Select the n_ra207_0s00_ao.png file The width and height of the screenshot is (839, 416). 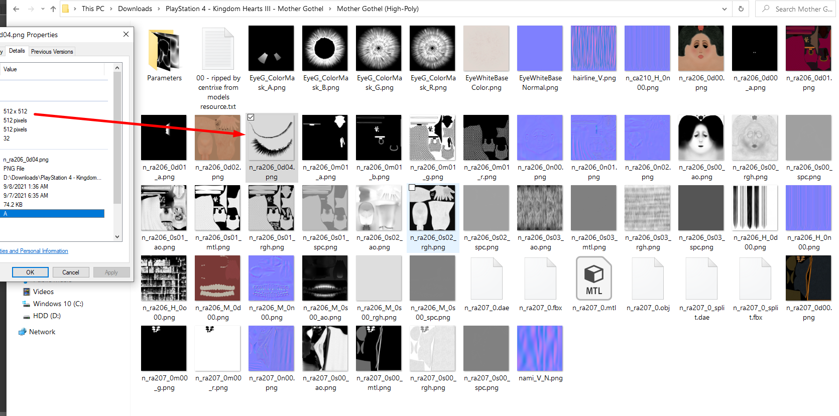click(325, 359)
